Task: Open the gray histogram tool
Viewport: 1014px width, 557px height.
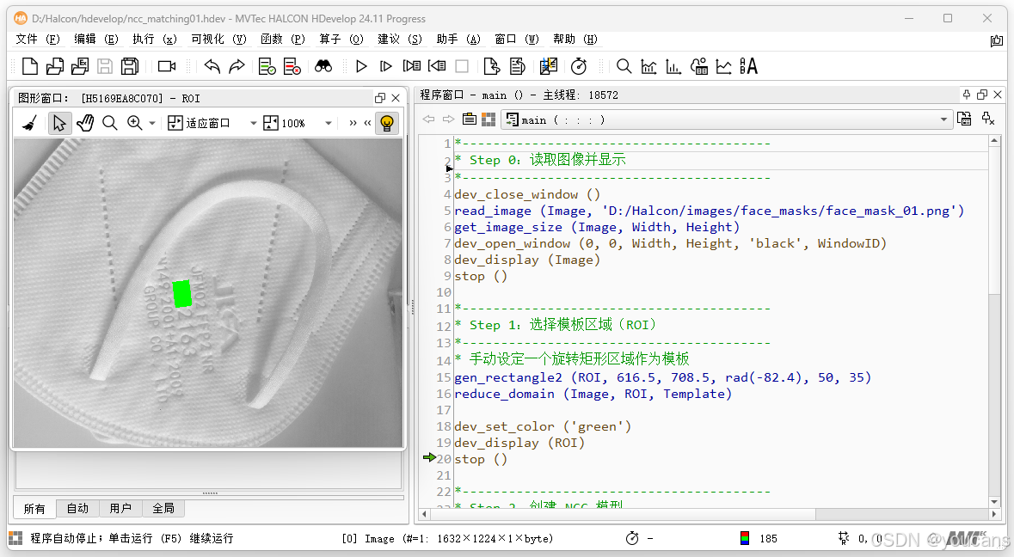Action: [x=648, y=66]
